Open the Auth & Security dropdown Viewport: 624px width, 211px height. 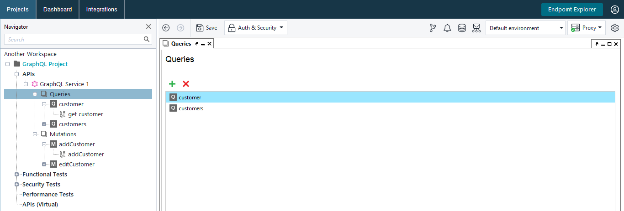point(256,28)
